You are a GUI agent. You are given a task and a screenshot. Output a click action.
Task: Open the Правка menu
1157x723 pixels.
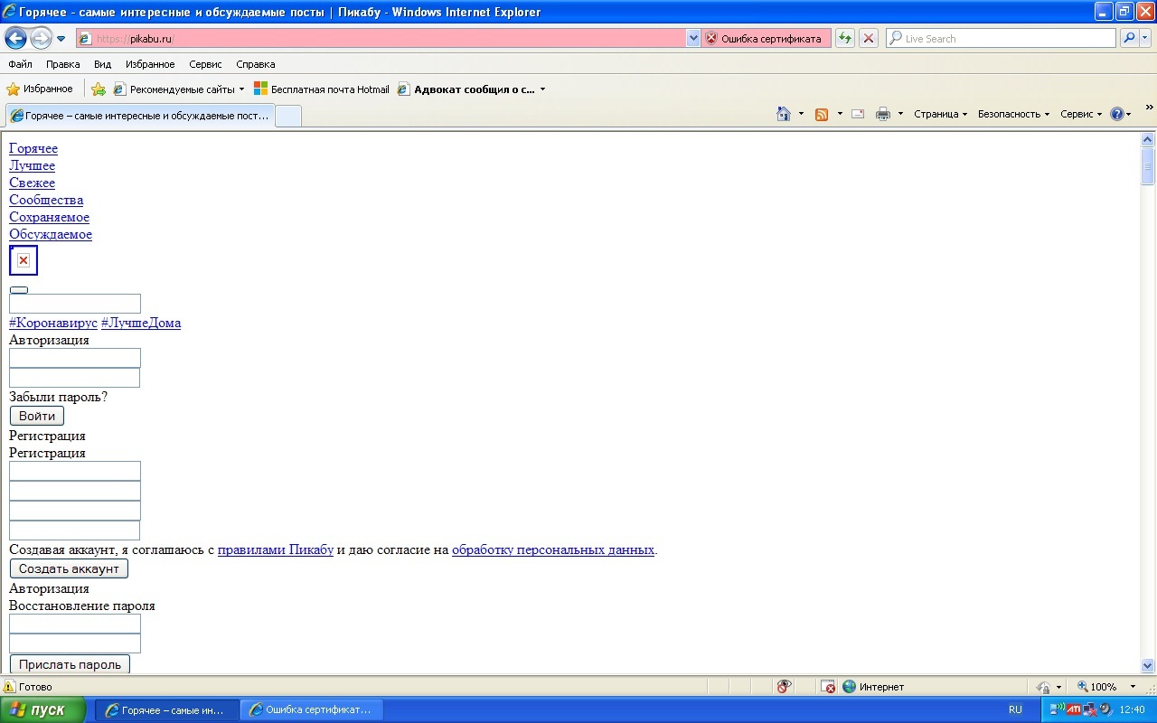coord(62,64)
